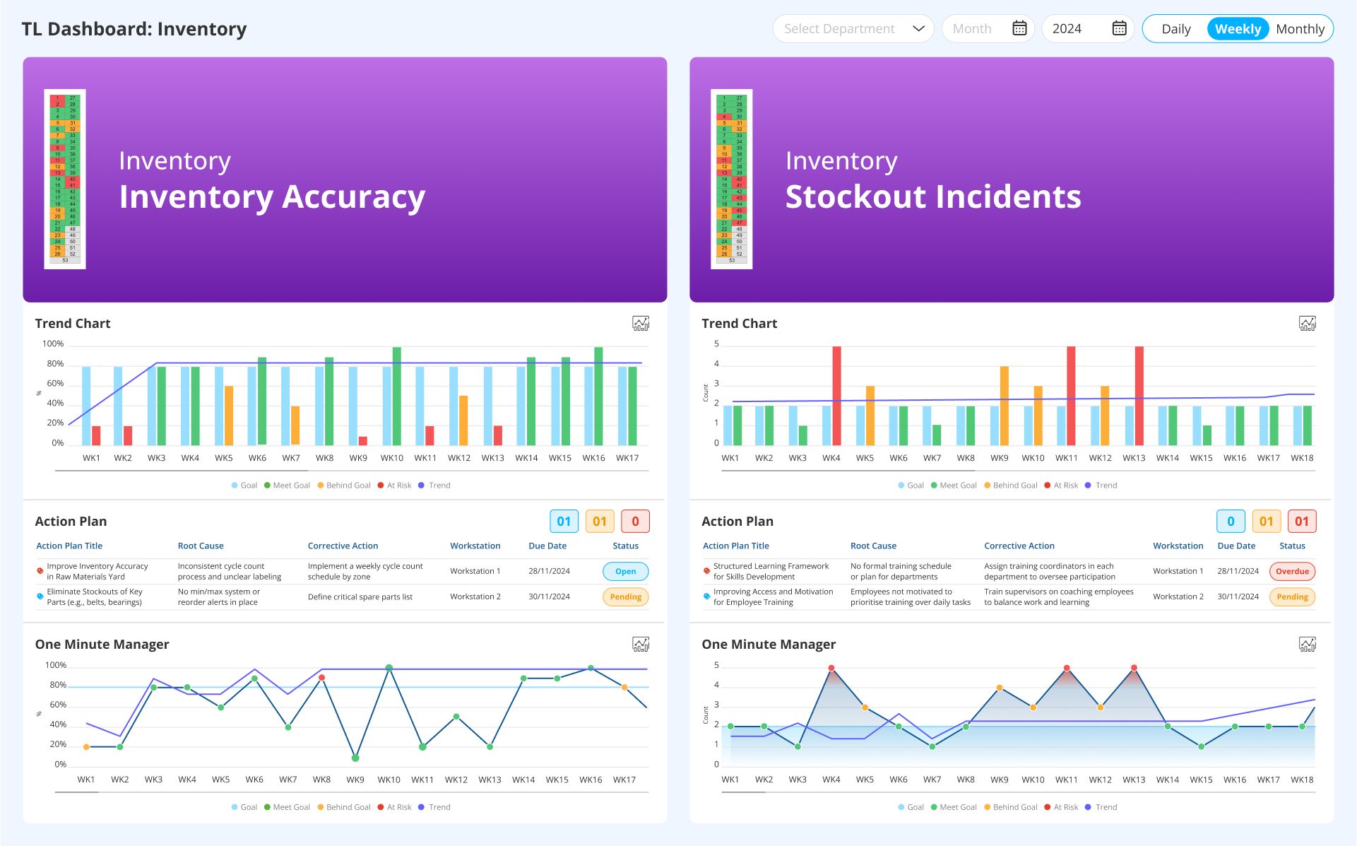Click chart icon on Inventory Accuracy One Minute Manager

click(640, 644)
